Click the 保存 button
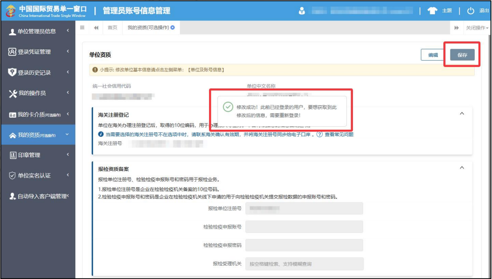 462,55
